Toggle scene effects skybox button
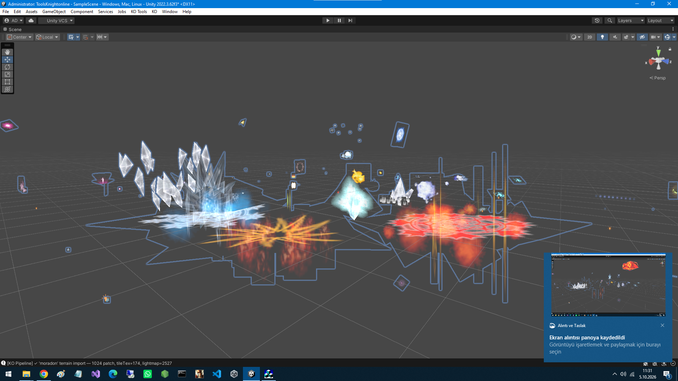The image size is (678, 381). [x=626, y=37]
